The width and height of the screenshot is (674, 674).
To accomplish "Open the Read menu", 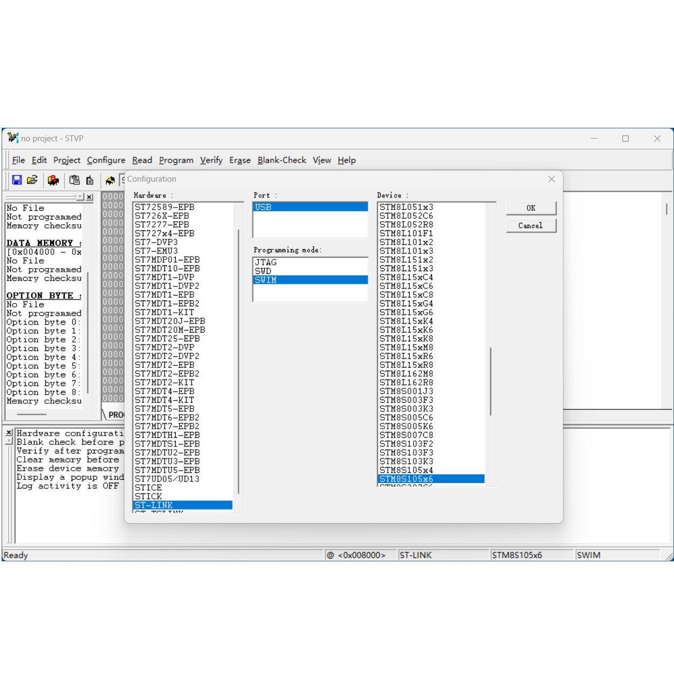I will coord(142,160).
